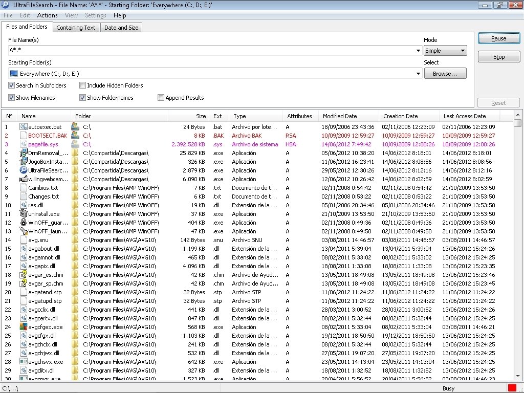Sort results by the Size column header
Image resolution: width=524 pixels, height=393 pixels.
coord(188,116)
